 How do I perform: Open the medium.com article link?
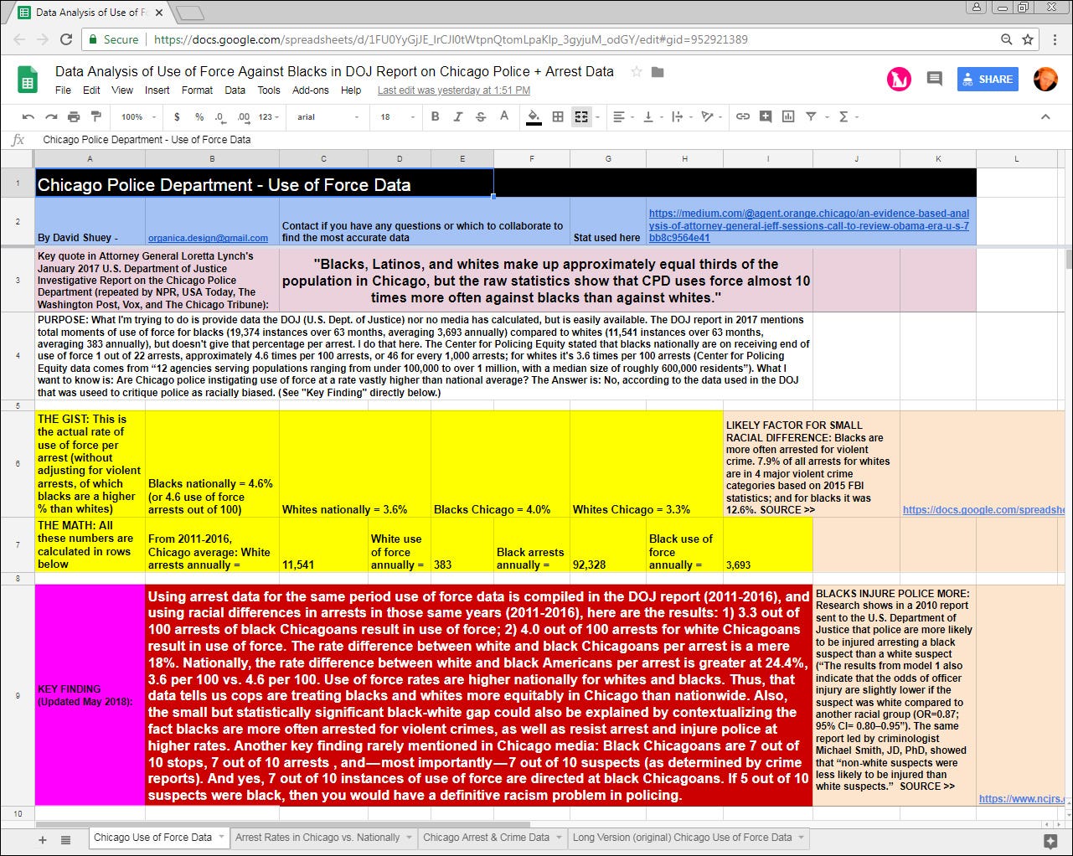click(x=809, y=226)
